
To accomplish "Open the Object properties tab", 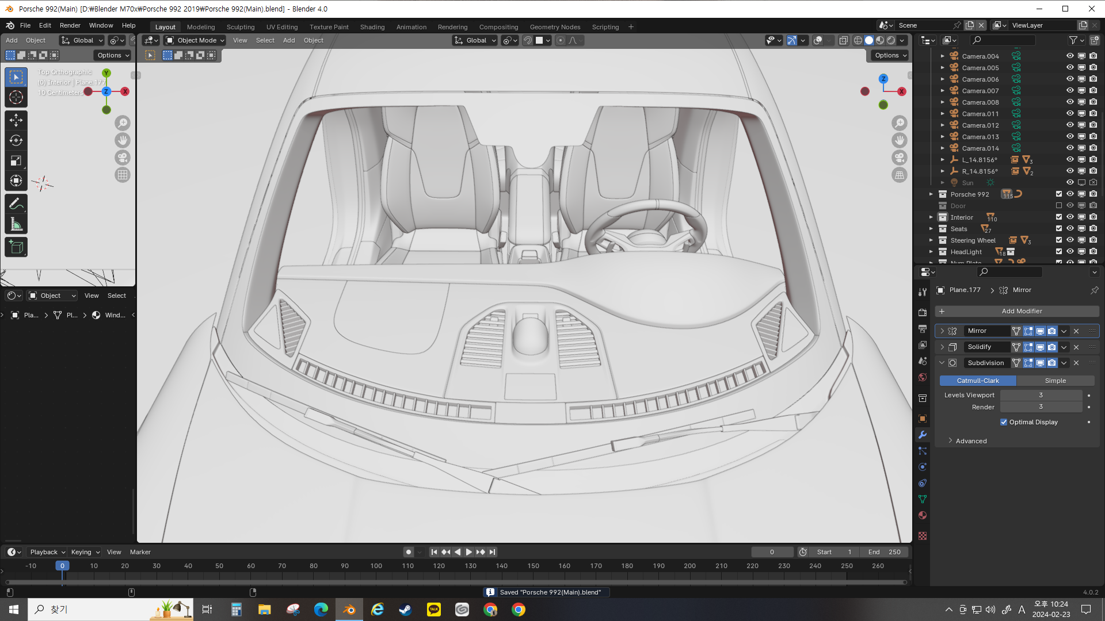I will click(x=923, y=419).
